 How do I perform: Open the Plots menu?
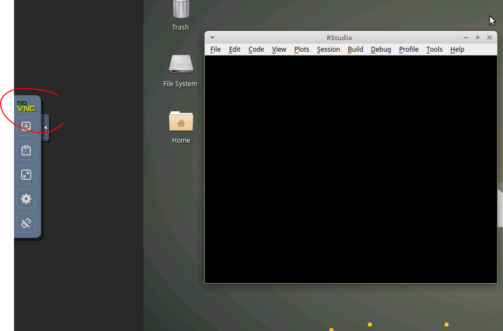point(301,50)
